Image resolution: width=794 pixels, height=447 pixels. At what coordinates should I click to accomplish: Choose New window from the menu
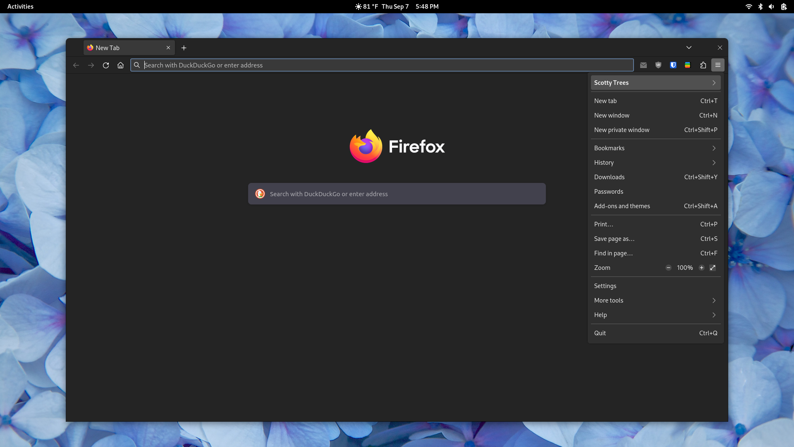tap(655, 115)
